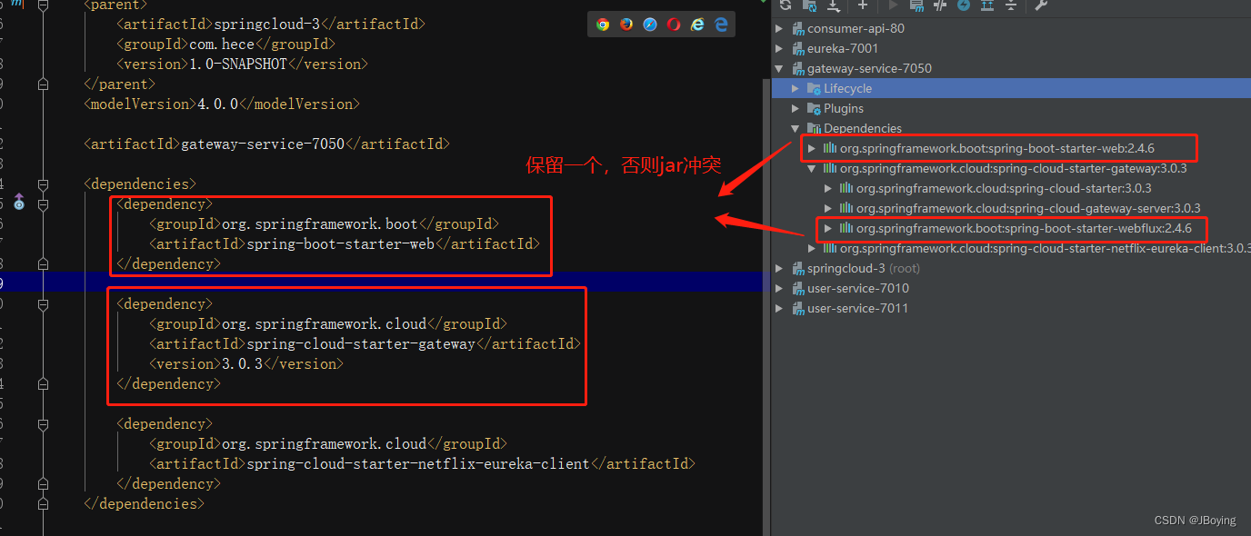This screenshot has height=536, width=1251.
Task: Toggle skip tests mode
Action: coord(964,5)
